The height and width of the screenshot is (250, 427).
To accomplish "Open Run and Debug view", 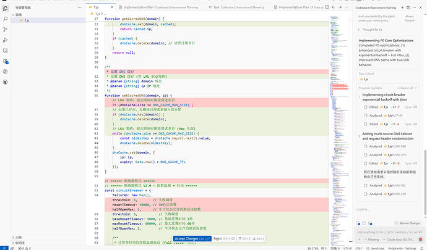I will coord(5,40).
